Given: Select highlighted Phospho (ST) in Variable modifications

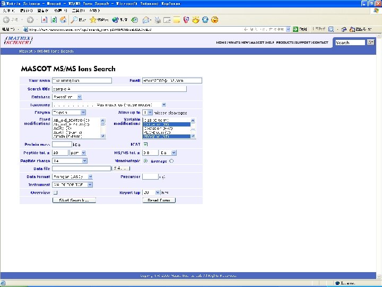Looking at the screenshot, I should tap(167, 136).
